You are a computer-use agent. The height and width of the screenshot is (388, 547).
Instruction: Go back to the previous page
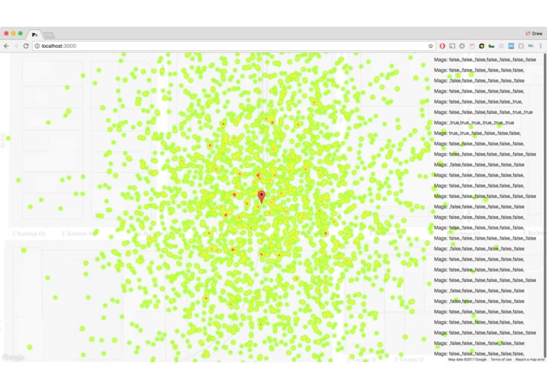(6, 46)
